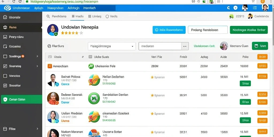Open Gooaiins in sidebar
Viewport: 274px width, 137px height.
[21, 47]
